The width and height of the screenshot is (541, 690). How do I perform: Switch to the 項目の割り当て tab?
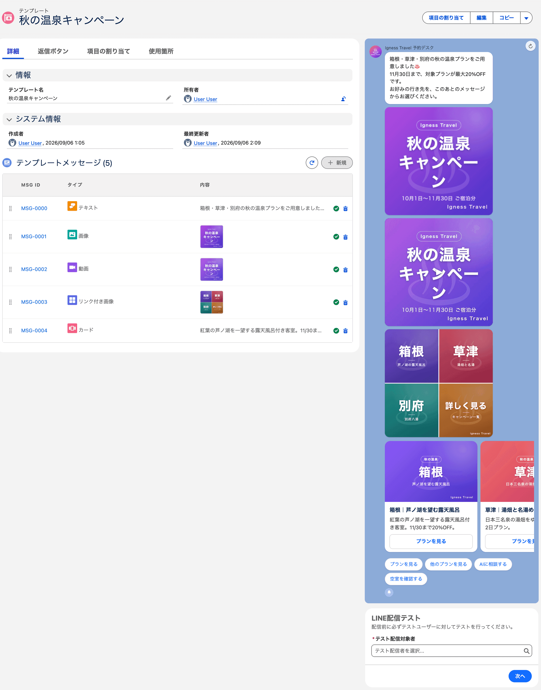point(108,51)
